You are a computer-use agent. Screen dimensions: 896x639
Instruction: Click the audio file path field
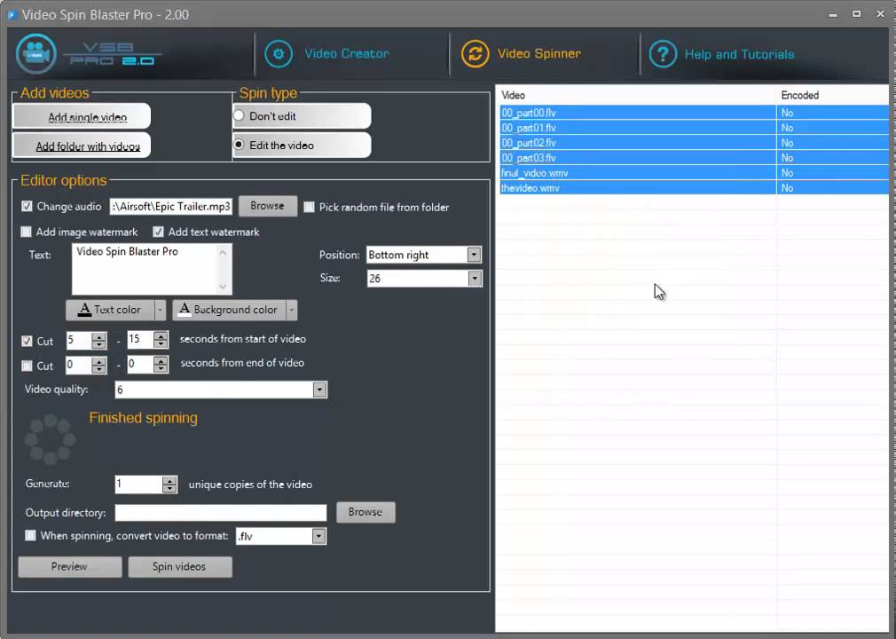[x=171, y=206]
